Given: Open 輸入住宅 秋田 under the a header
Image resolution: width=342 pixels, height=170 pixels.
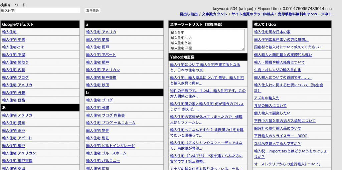Looking at the screenshot, I should pos(98,85).
